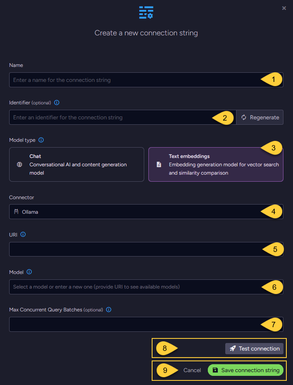
Task: Select the Chat model type
Action: 76,165
